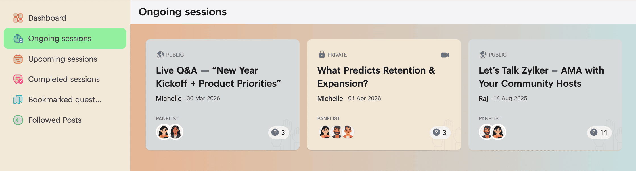Click the globe icon on New Year Kickoff card
Viewport: 636px width, 171px height.
pos(160,55)
